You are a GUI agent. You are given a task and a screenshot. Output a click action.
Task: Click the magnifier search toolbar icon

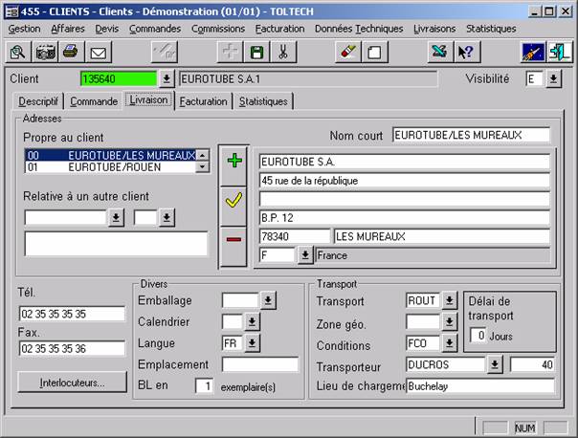pos(18,52)
